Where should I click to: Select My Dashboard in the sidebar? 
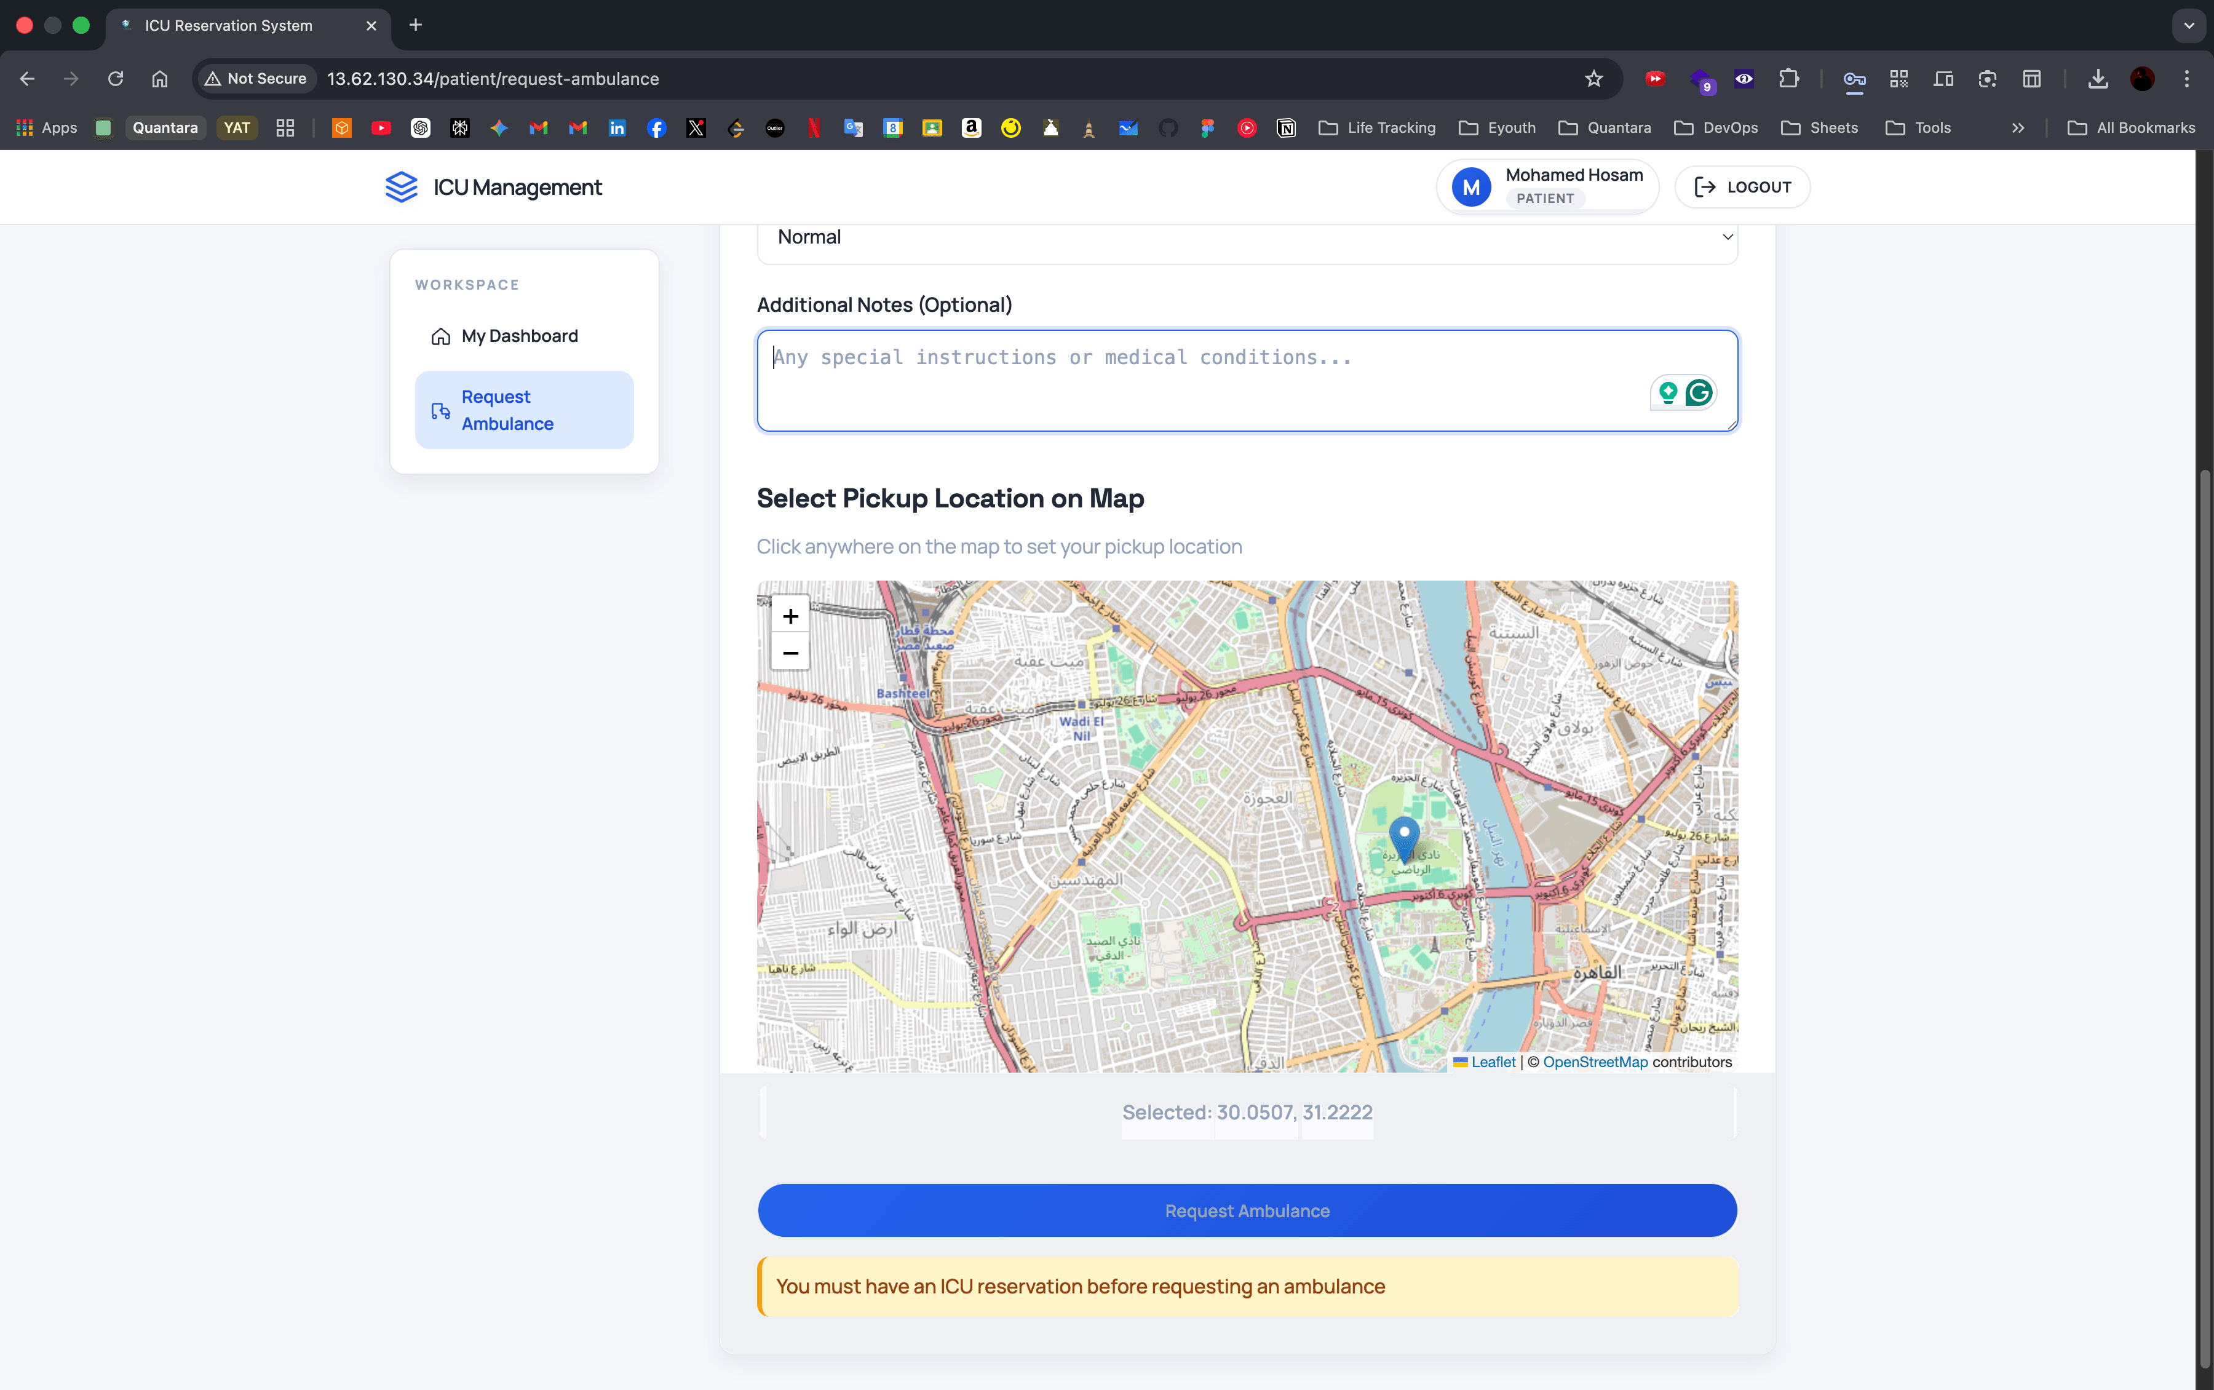pos(519,336)
